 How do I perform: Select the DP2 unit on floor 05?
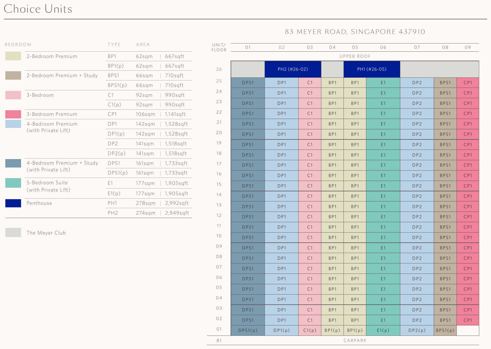click(x=417, y=289)
